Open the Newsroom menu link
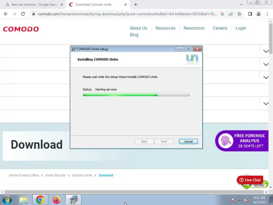Screen dimensions: 273x205 click(194, 28)
